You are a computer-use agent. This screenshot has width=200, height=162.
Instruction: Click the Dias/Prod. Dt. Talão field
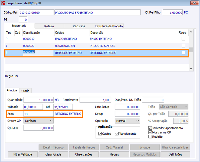[153, 100]
